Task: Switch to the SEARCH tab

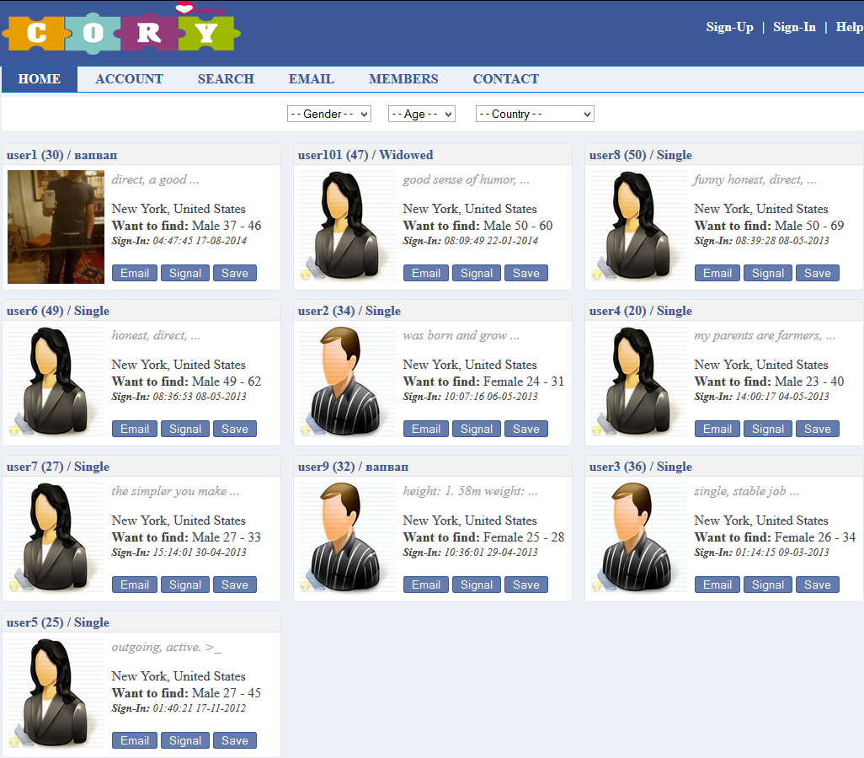Action: click(226, 79)
